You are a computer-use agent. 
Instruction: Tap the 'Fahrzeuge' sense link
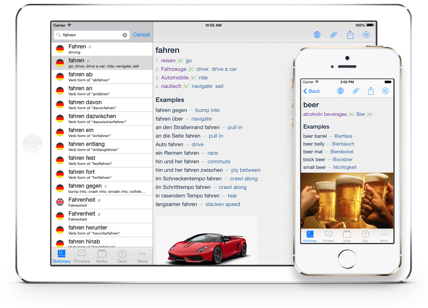pos(174,69)
